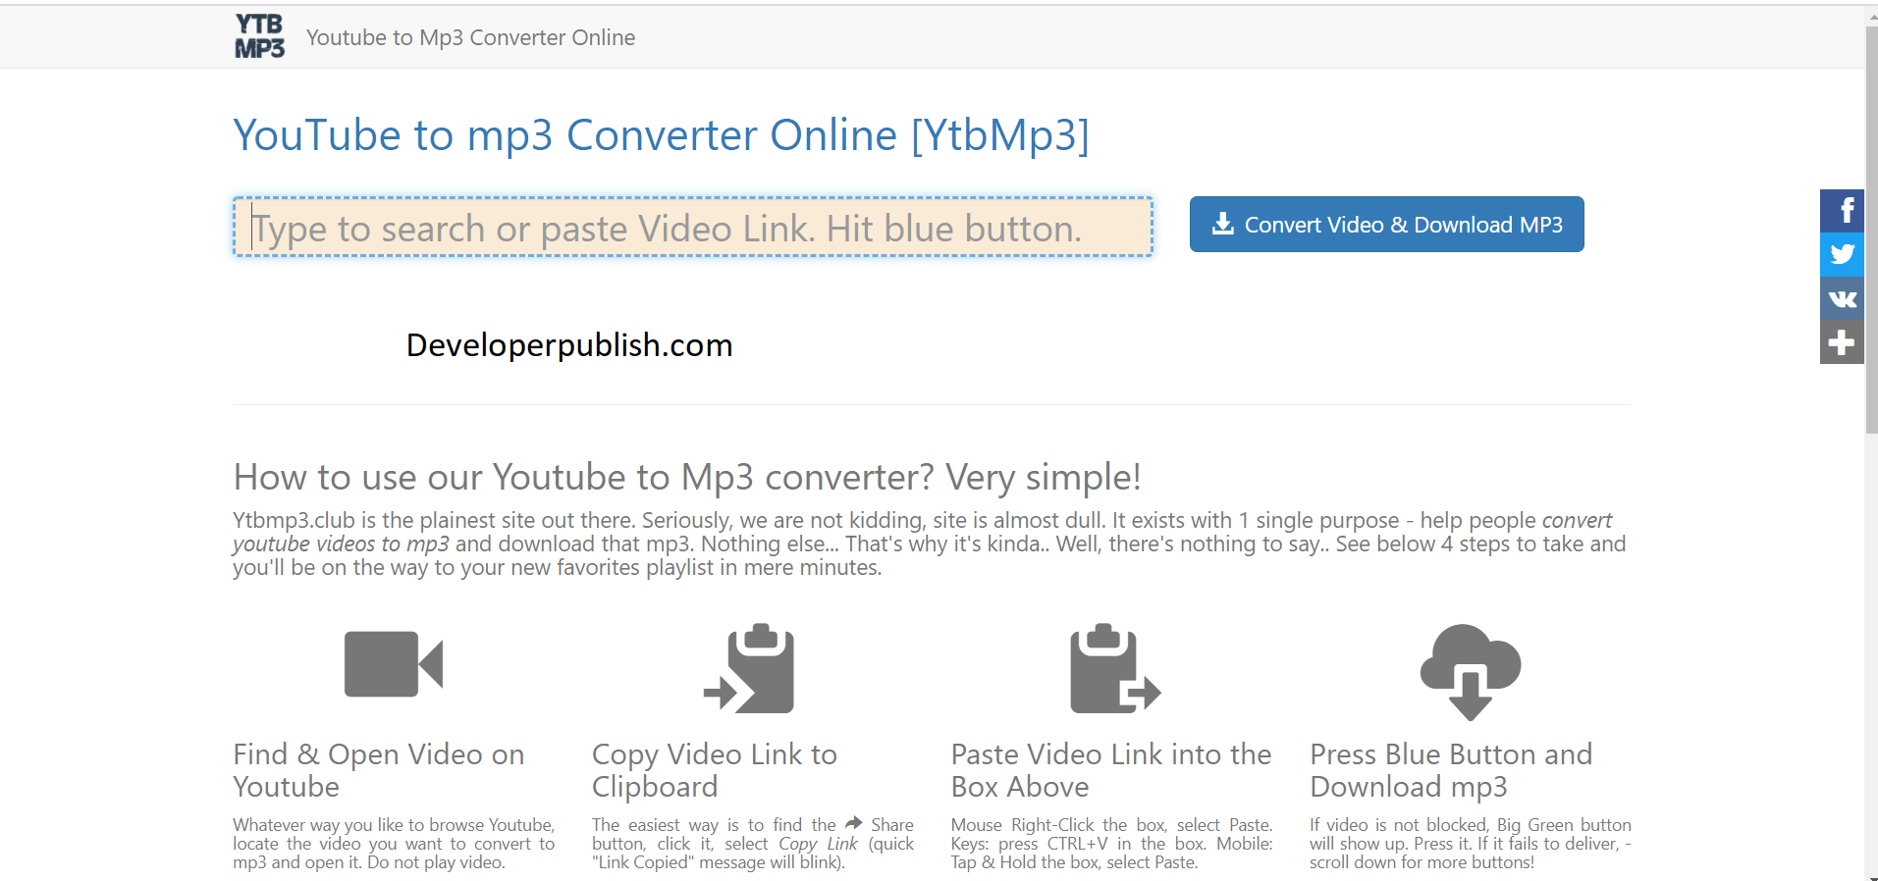This screenshot has width=1878, height=881.
Task: Click 'Press Blue Button and Download mp3' heading
Action: [1451, 770]
